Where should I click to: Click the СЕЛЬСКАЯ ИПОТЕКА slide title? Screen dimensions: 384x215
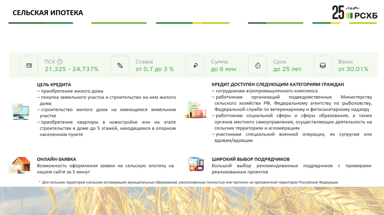point(41,12)
